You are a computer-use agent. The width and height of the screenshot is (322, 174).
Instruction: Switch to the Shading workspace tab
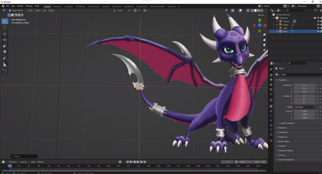106,7
